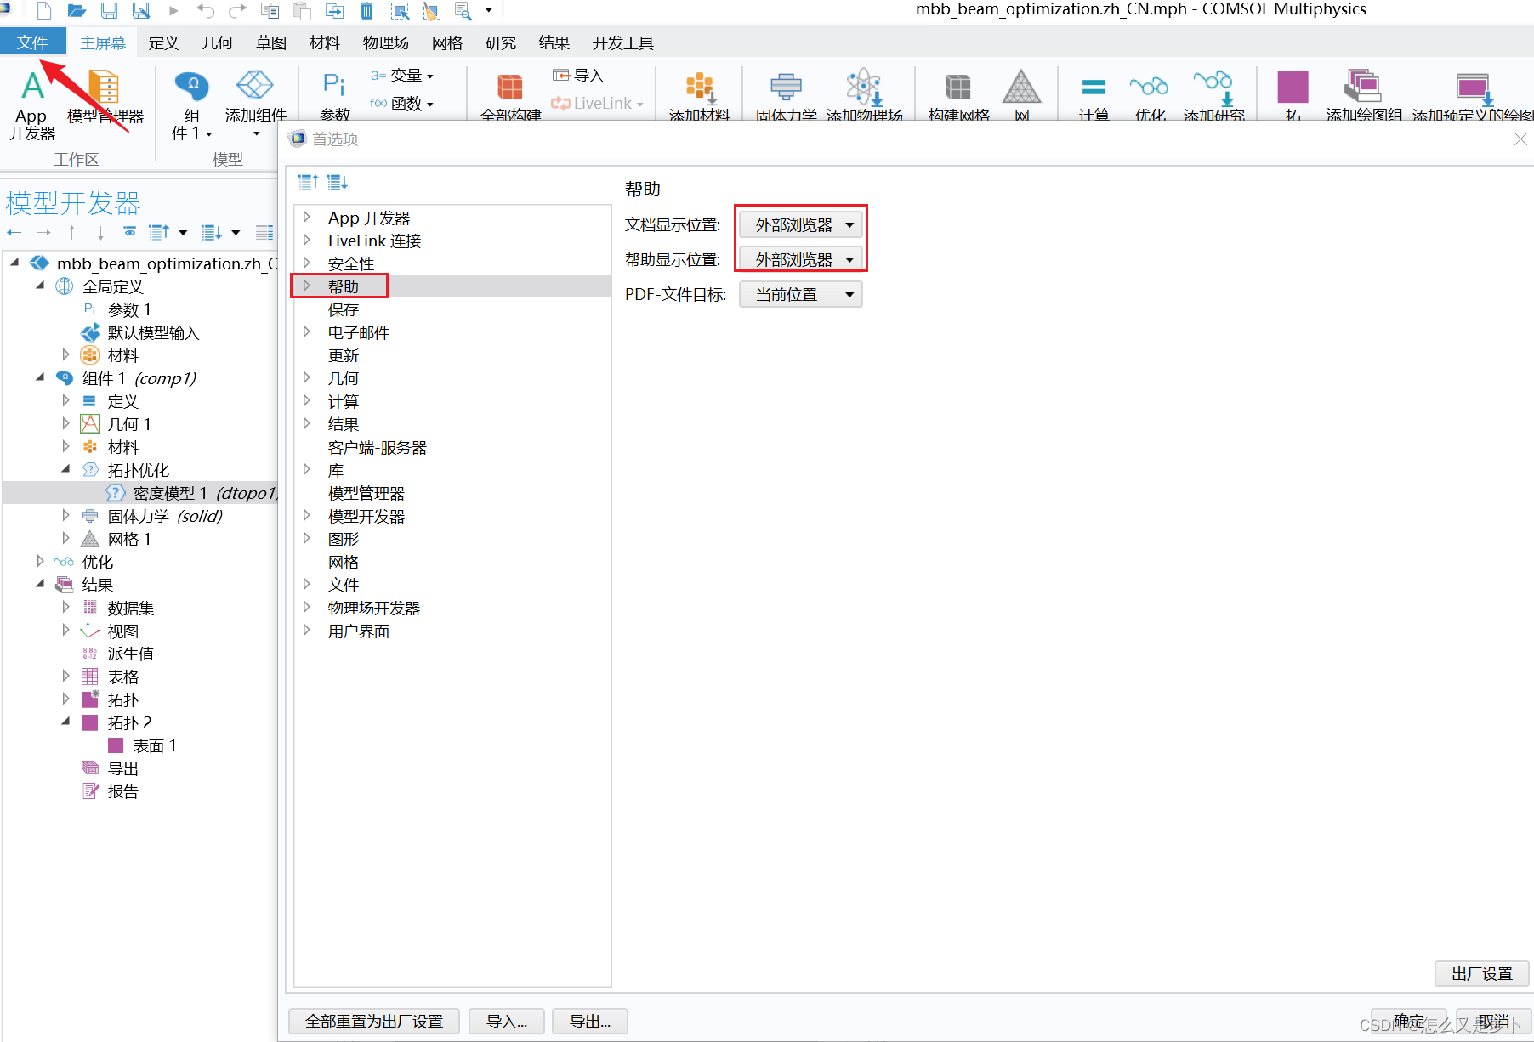Click the move up arrow in 模型开发器 toolbar
The width and height of the screenshot is (1534, 1042).
coord(72,232)
